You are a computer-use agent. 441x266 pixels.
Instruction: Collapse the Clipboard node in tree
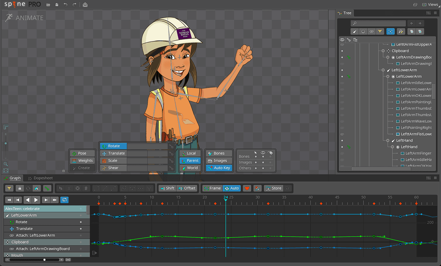point(383,51)
